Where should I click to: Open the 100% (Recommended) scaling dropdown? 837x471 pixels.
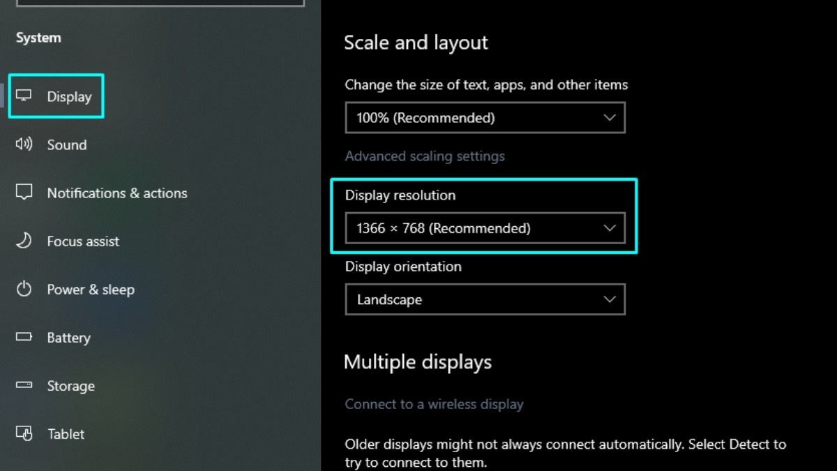485,118
